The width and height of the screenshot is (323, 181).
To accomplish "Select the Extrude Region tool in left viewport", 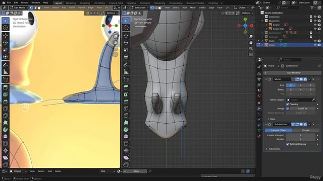I will [6, 87].
